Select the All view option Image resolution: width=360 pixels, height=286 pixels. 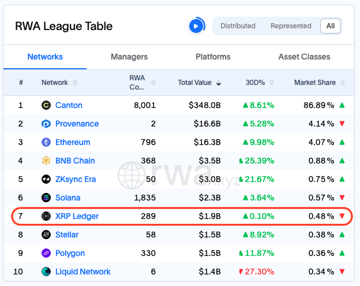coord(331,26)
